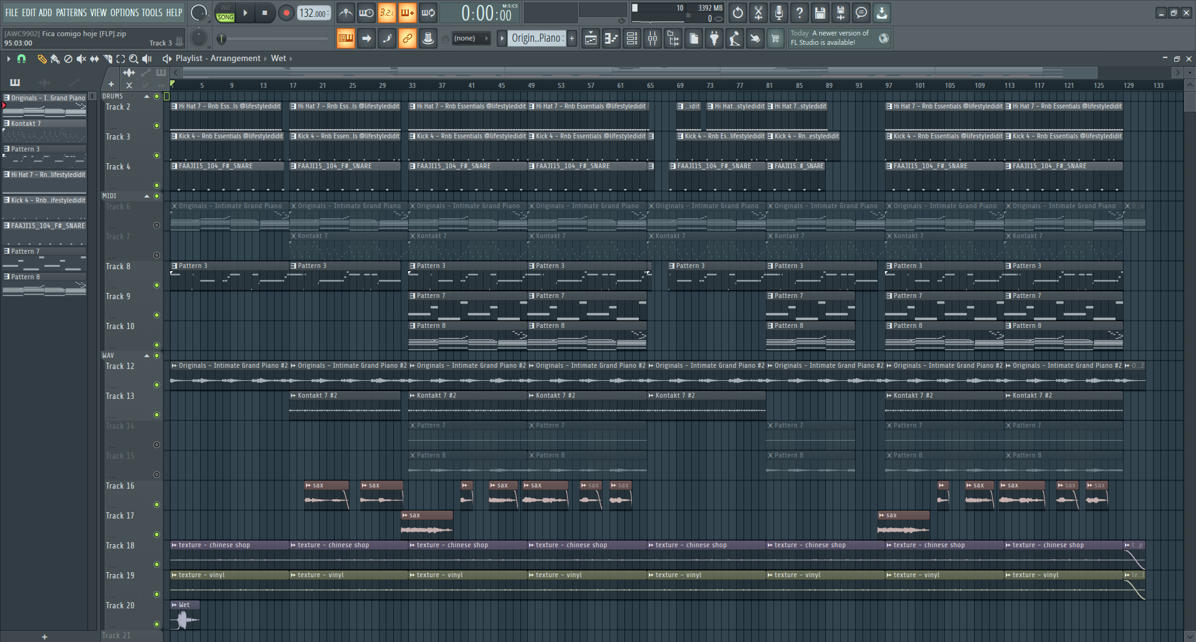Mute Track 2 via green LED
Image resolution: width=1196 pixels, height=642 pixels.
click(156, 125)
